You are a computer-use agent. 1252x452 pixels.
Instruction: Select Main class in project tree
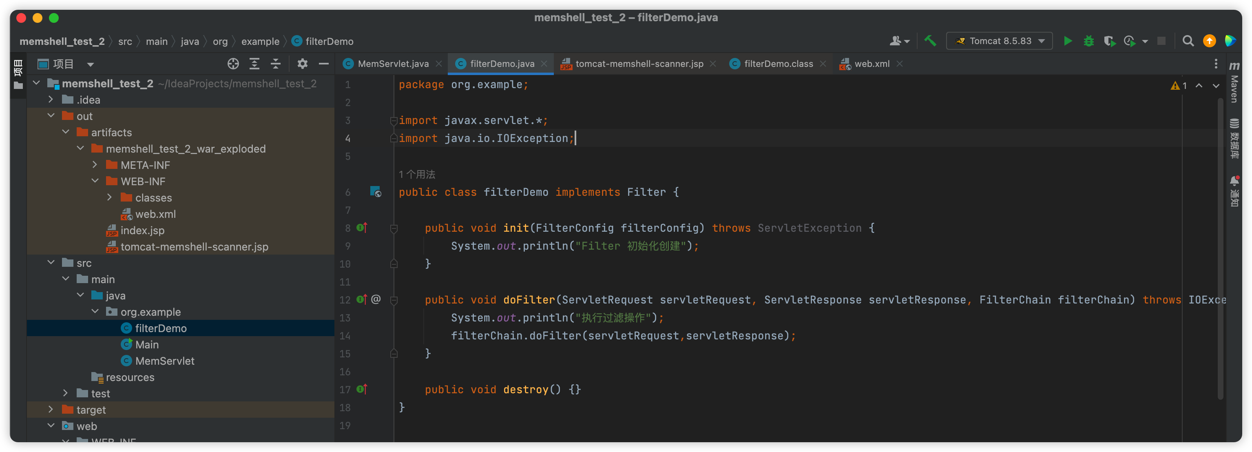(x=147, y=344)
